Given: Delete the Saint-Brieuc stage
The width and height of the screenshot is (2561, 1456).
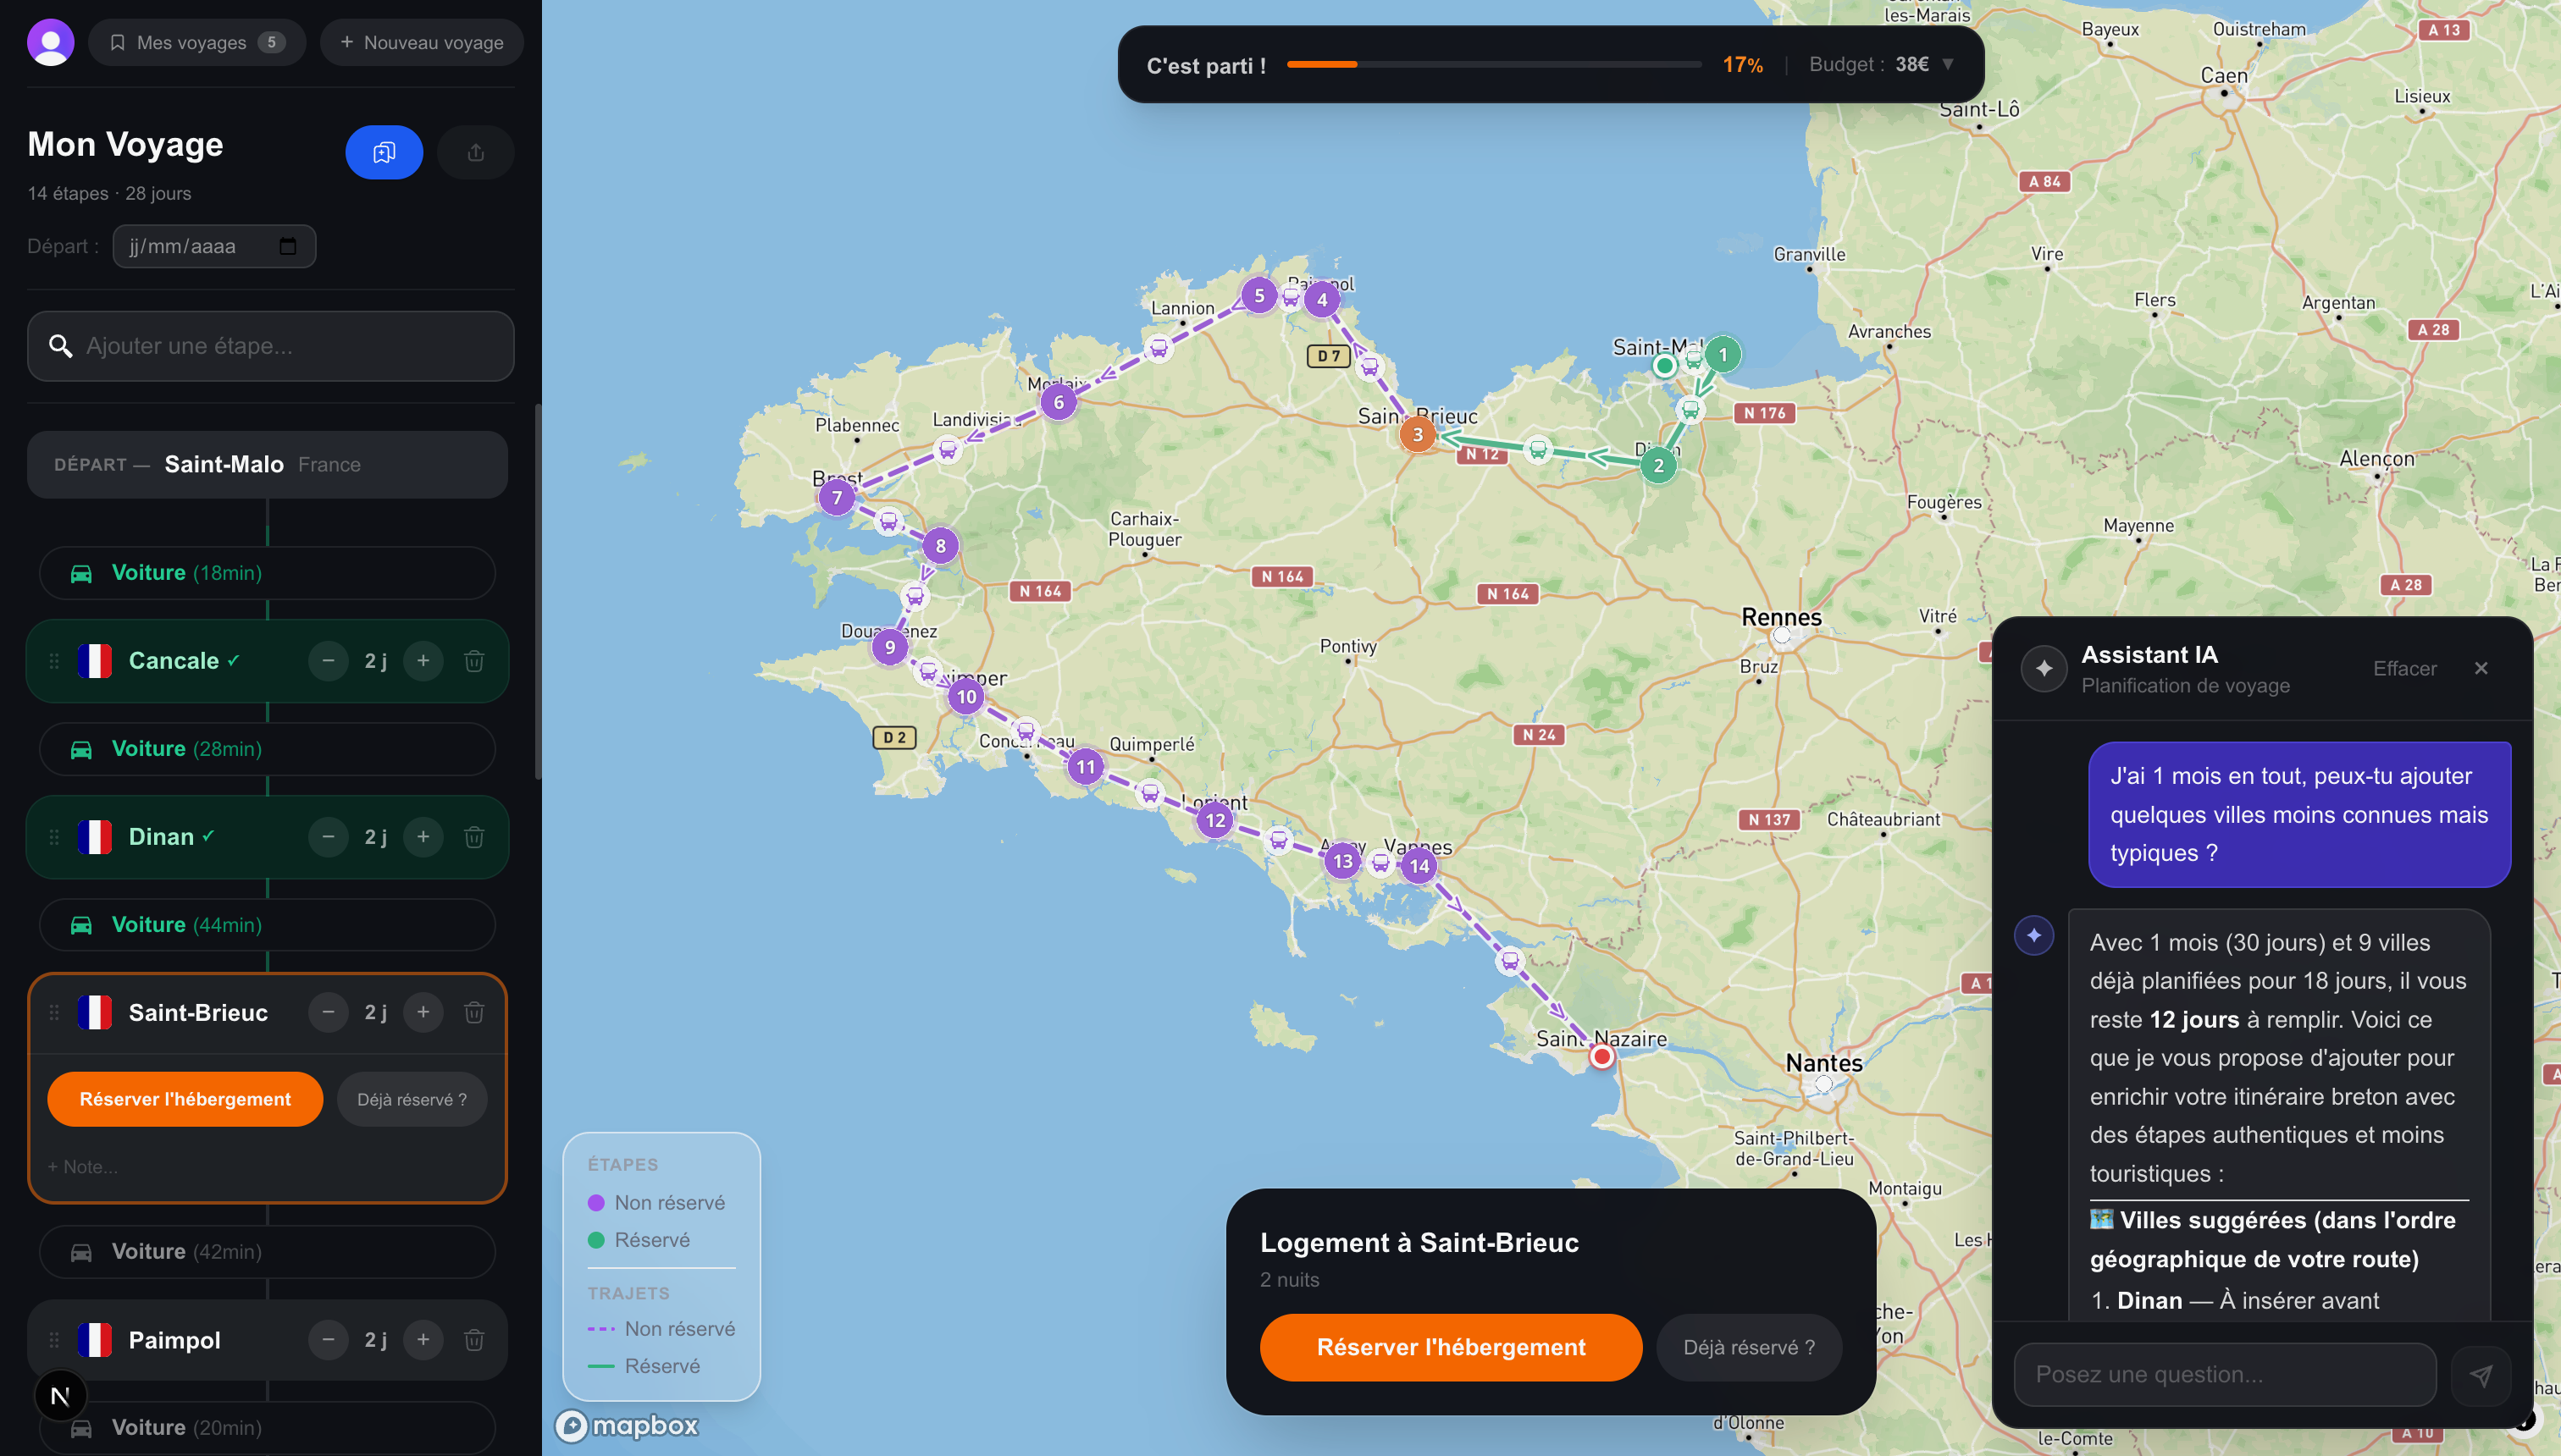Looking at the screenshot, I should click(x=474, y=1013).
